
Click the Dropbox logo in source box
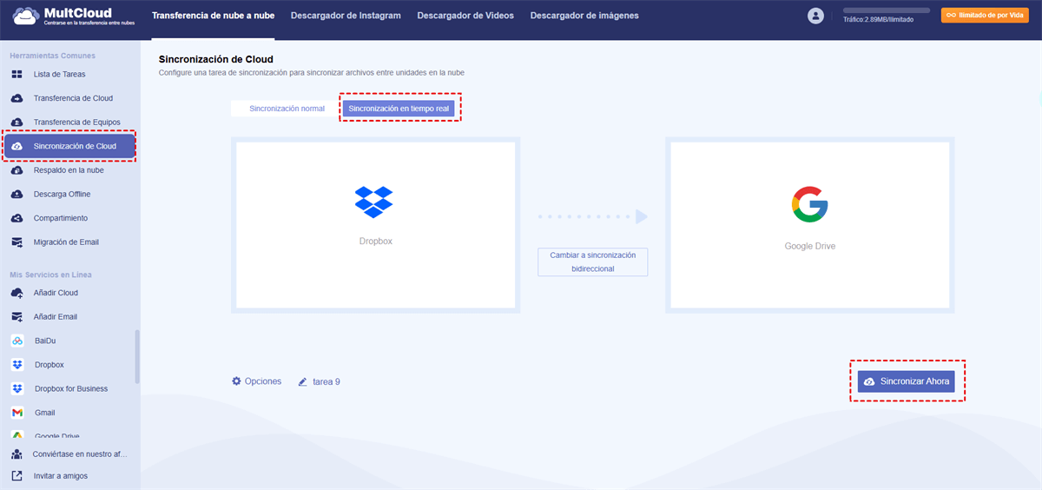click(374, 202)
